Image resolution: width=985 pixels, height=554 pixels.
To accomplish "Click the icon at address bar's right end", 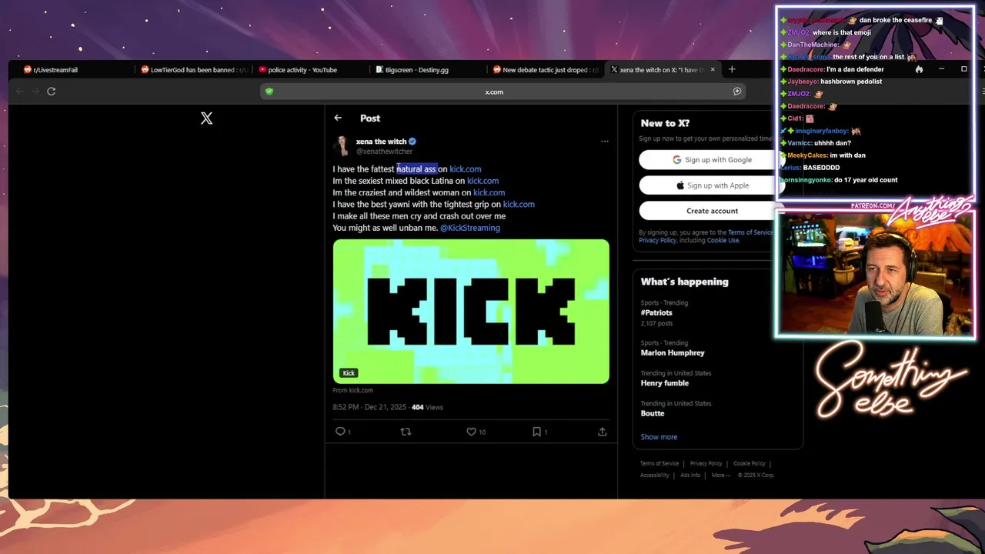I will coord(736,92).
